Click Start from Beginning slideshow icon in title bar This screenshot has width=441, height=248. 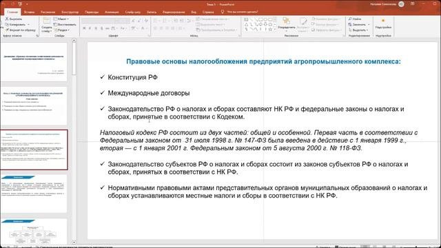point(20,4)
